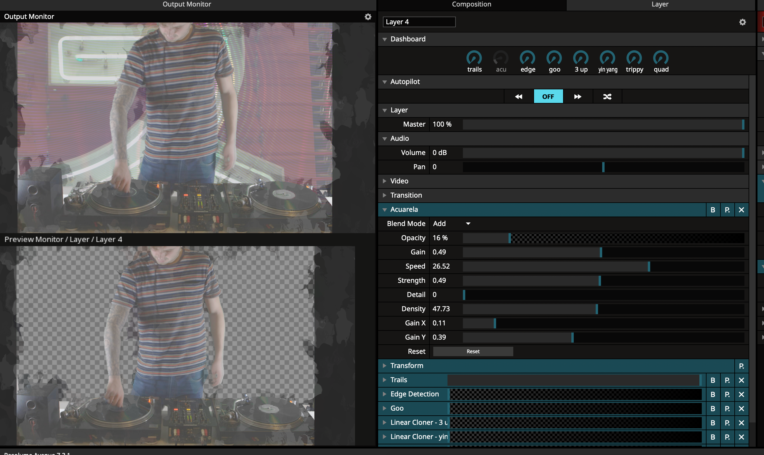Click the Autopilot random shuffle icon

(x=607, y=96)
